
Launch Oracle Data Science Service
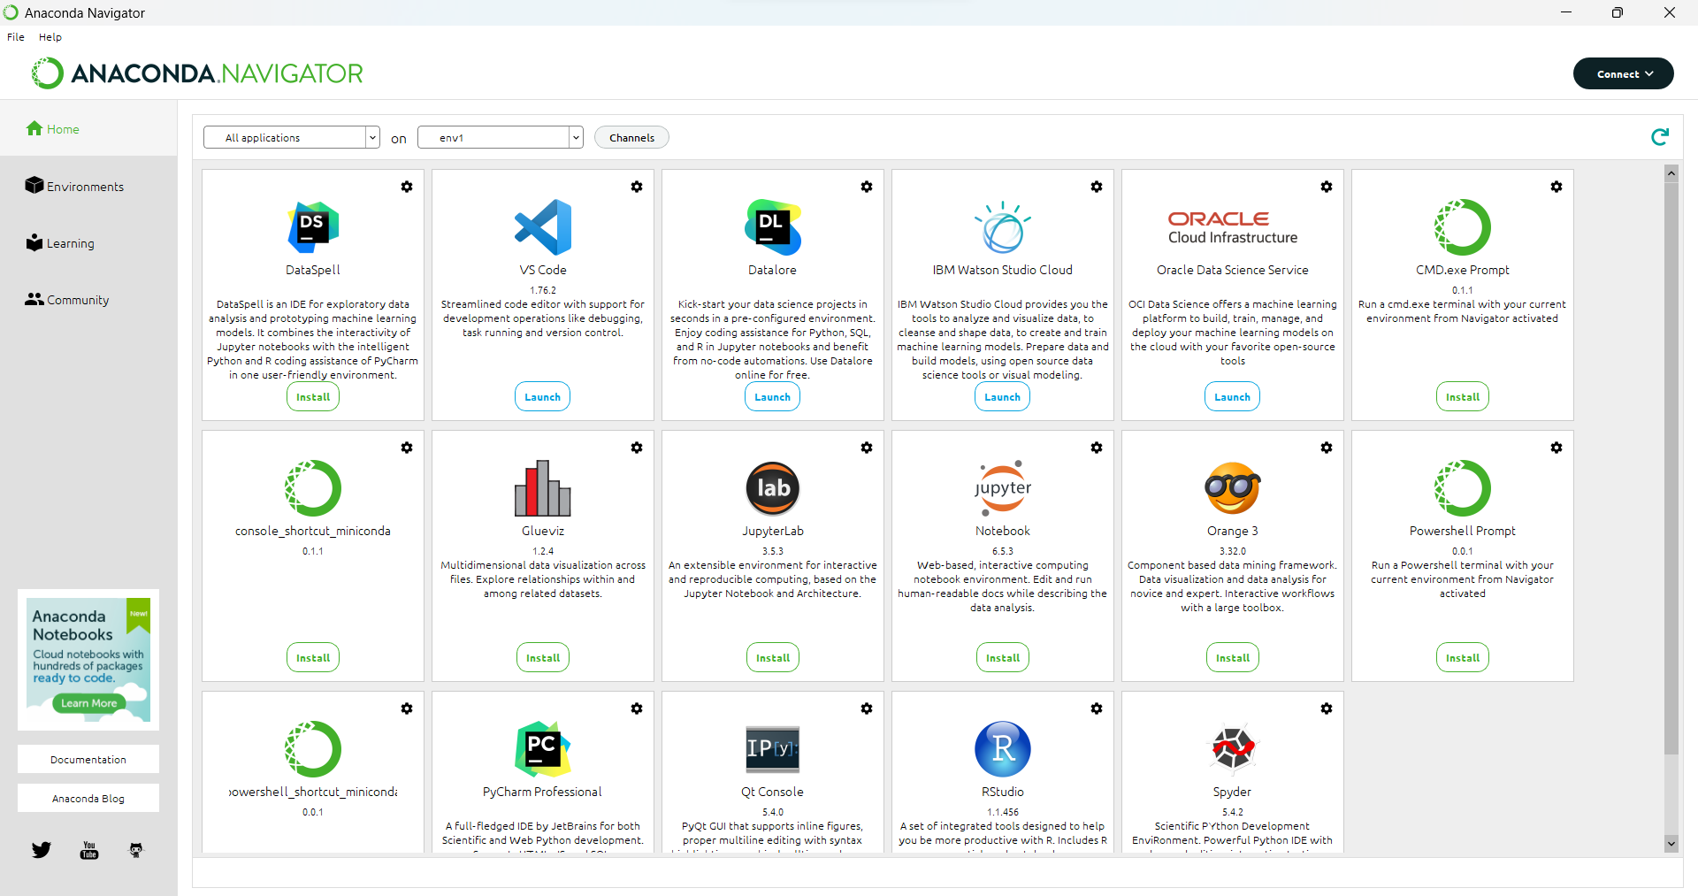pyautogui.click(x=1233, y=397)
